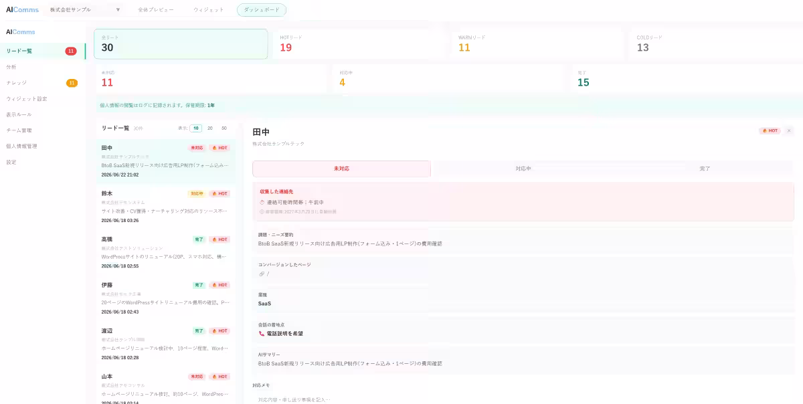Set list display count to 10

[x=196, y=128]
